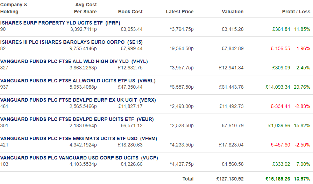Click the total valuation £127,130.92
This screenshot has width=313, height=184.
(x=230, y=179)
